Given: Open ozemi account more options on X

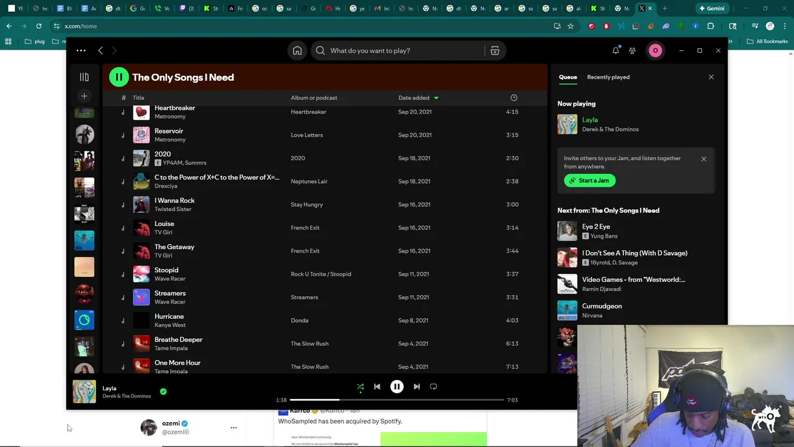Looking at the screenshot, I should [234, 428].
